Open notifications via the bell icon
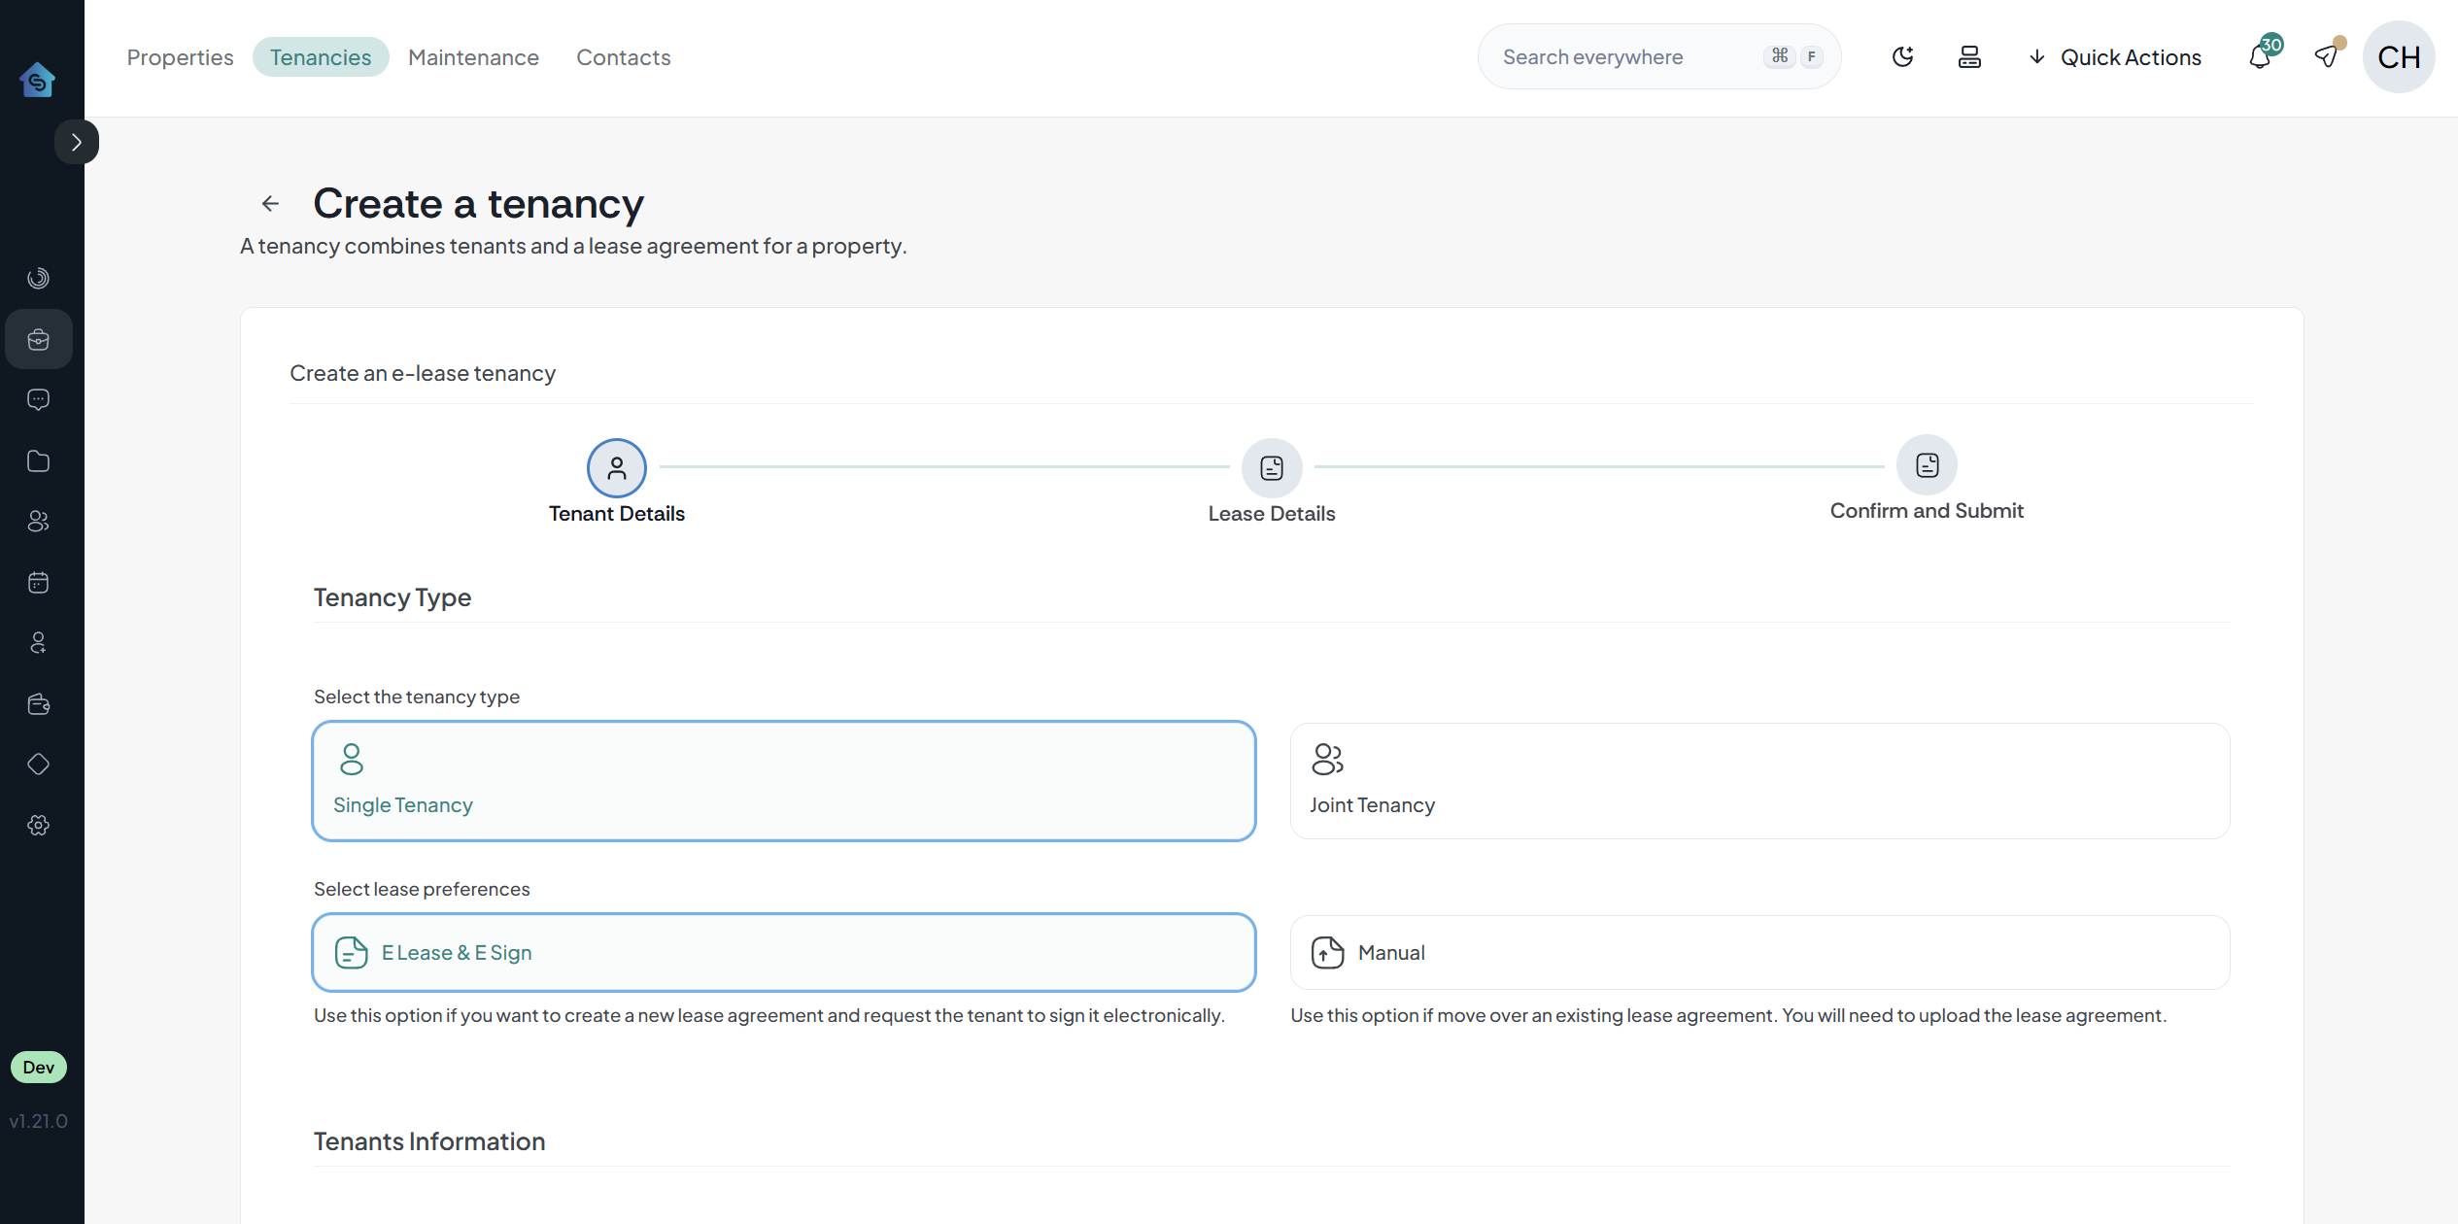The height and width of the screenshot is (1224, 2458). pos(2260,56)
